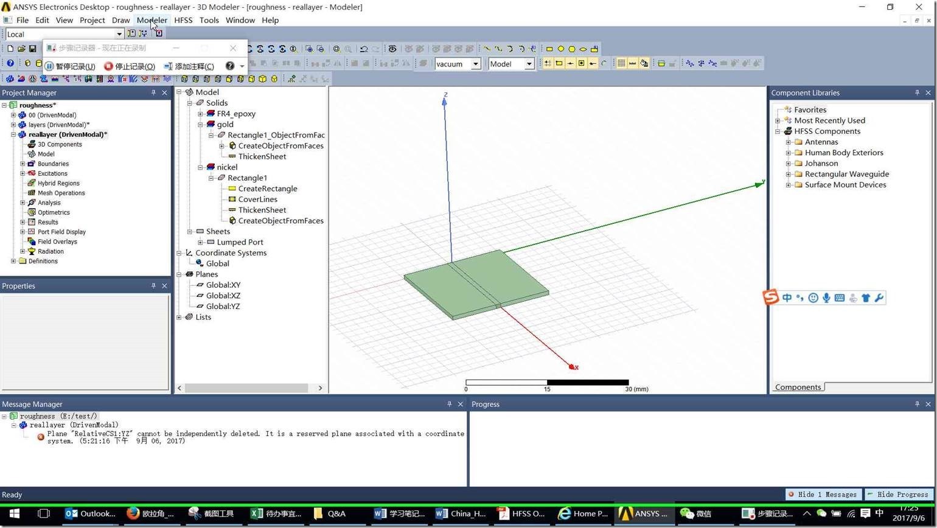The image size is (937, 528).
Task: Open the Model selection dropdown
Action: tap(529, 64)
